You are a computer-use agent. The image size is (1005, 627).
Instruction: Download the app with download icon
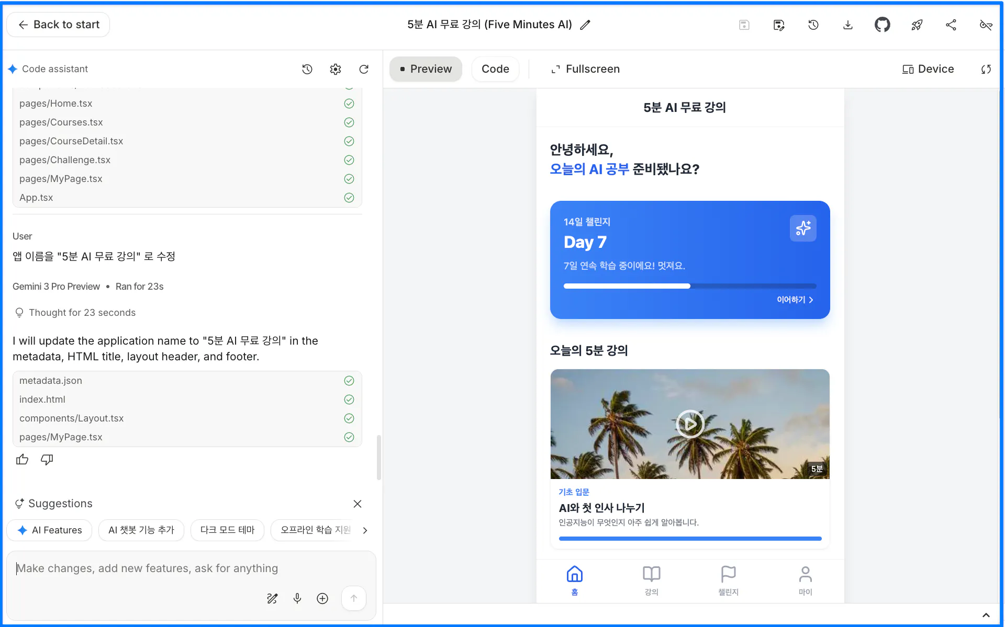(x=848, y=25)
